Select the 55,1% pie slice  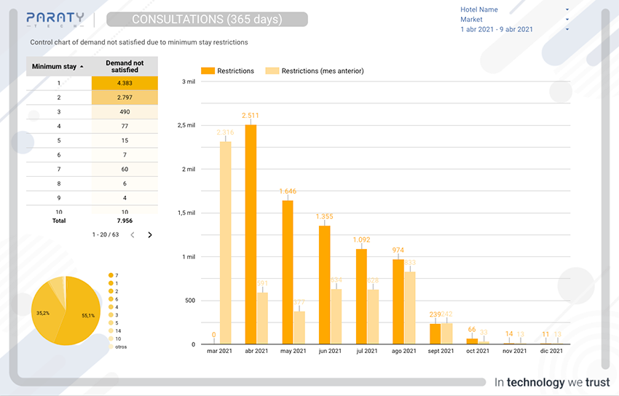(x=81, y=312)
